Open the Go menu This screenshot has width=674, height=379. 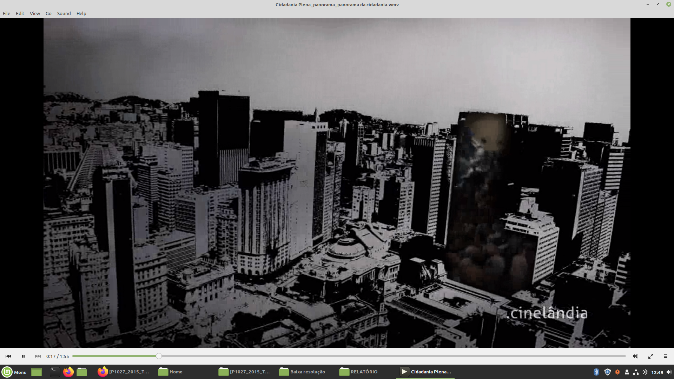tap(48, 13)
